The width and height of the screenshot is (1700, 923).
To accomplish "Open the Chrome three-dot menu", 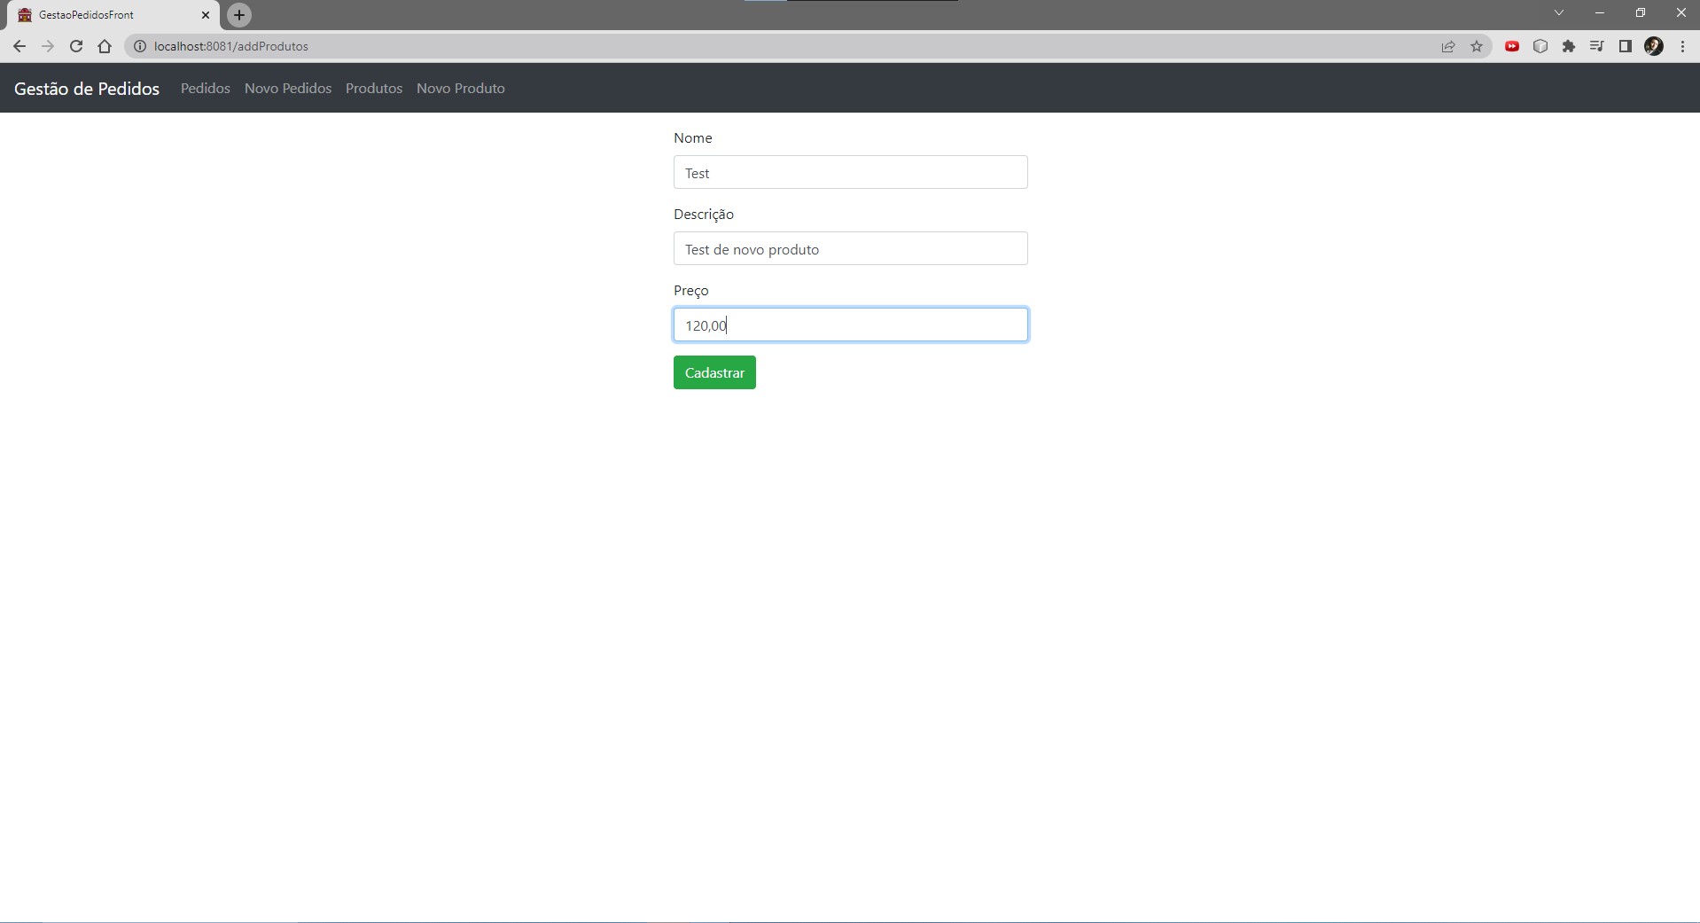I will click(x=1682, y=46).
